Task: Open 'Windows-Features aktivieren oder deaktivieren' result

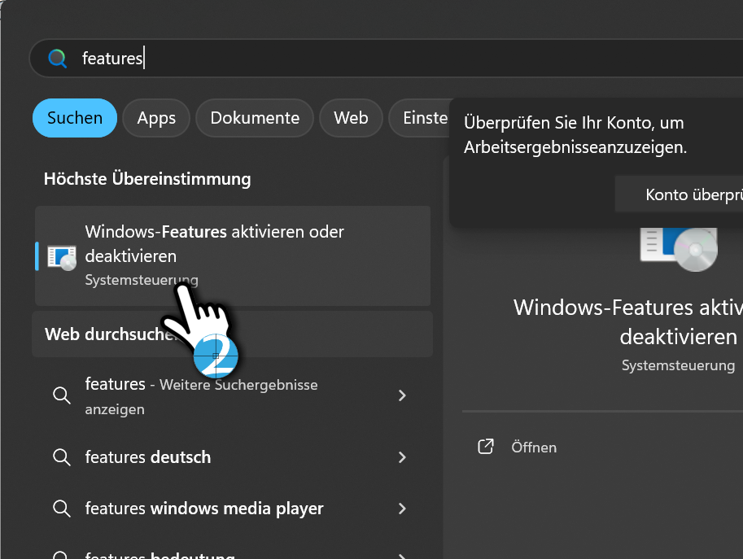Action: point(233,255)
